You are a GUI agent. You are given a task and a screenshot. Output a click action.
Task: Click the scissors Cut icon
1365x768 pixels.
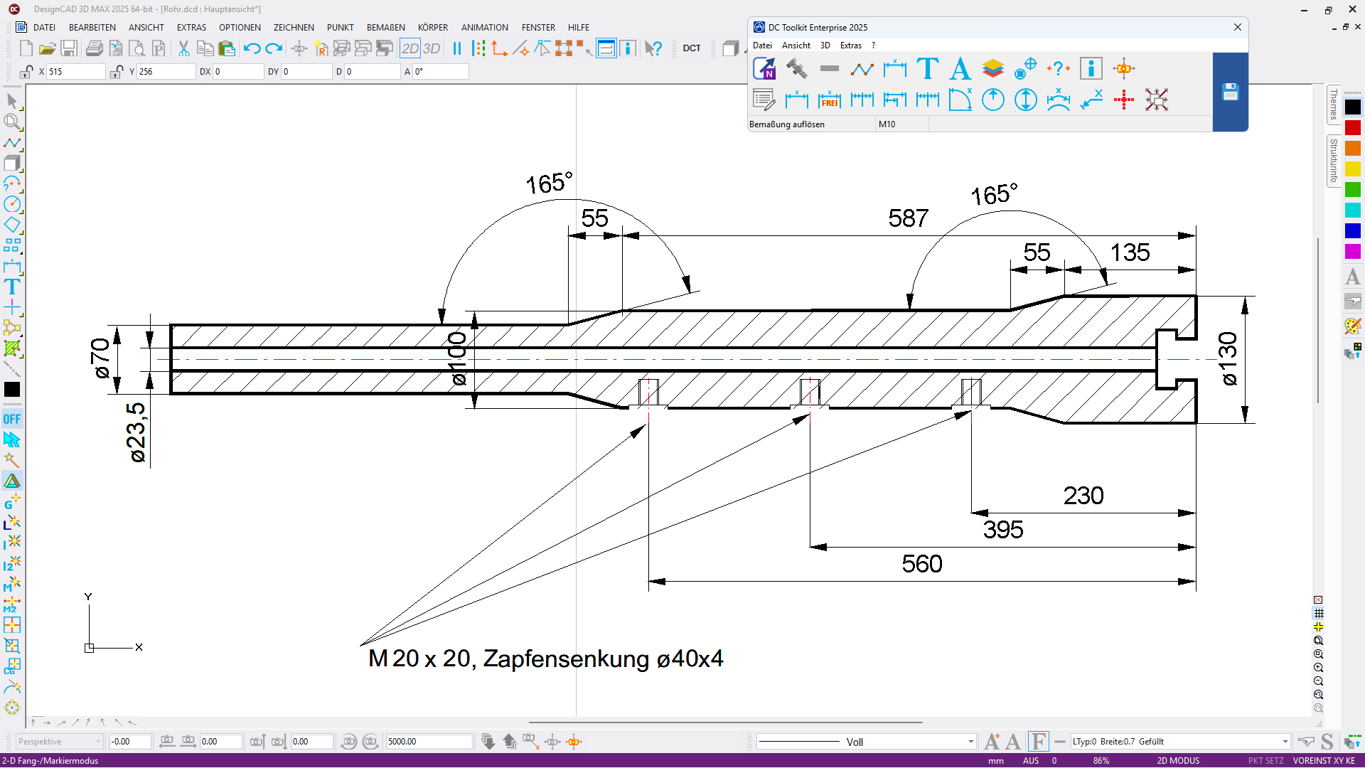[183, 48]
